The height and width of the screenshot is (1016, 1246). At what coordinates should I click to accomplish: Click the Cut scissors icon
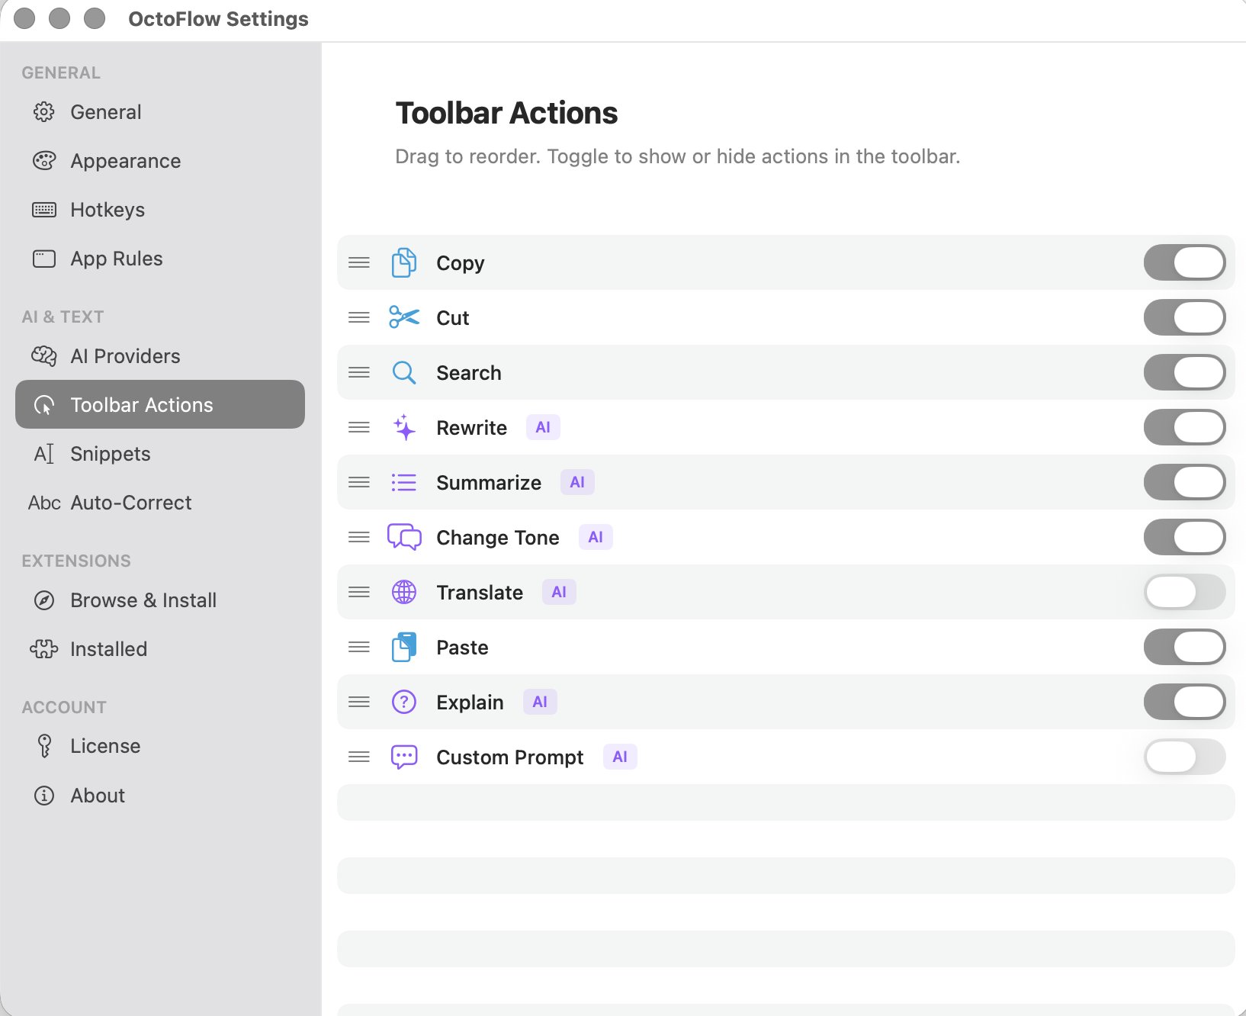pyautogui.click(x=404, y=317)
